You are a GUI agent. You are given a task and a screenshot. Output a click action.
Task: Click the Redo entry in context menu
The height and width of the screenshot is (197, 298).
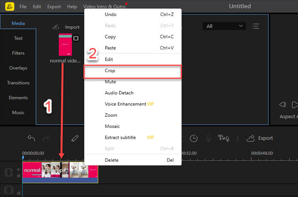[132, 26]
